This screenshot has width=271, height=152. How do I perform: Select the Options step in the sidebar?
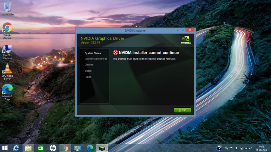[x=89, y=65]
